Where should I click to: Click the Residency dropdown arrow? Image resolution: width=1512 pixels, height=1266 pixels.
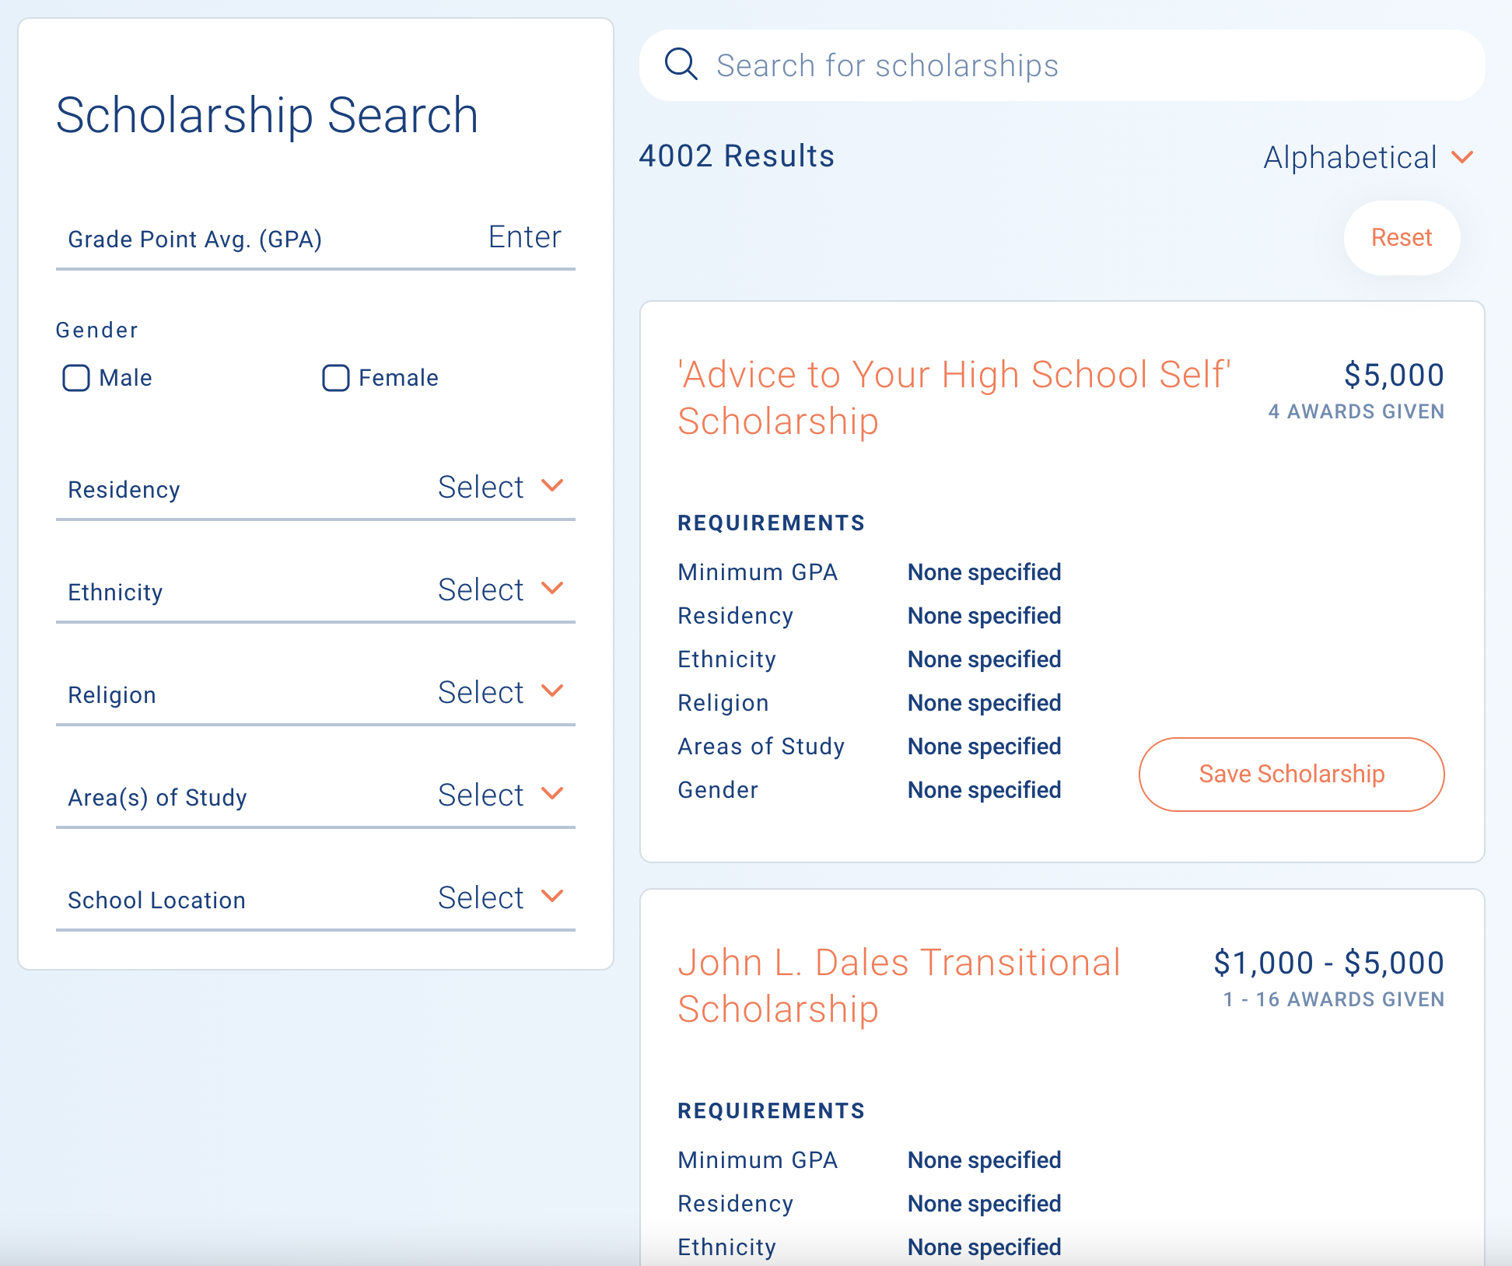(x=554, y=486)
